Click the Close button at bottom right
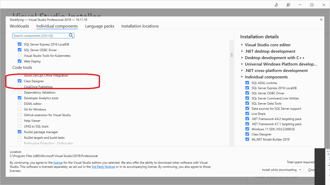 click(309, 170)
